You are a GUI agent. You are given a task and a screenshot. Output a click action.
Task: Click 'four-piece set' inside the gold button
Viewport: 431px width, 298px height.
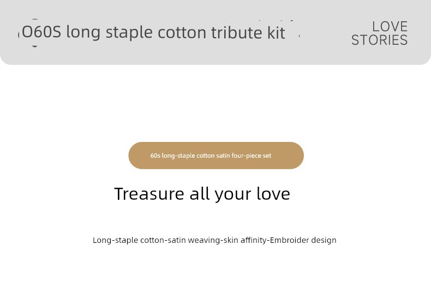click(251, 156)
